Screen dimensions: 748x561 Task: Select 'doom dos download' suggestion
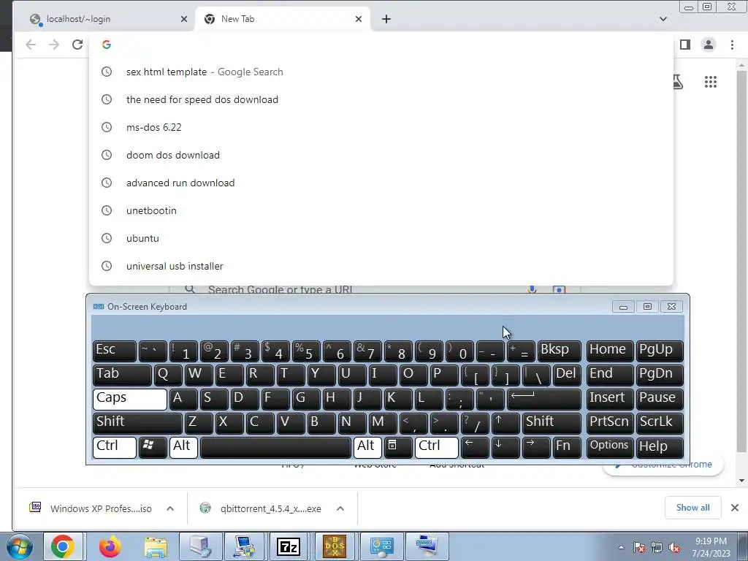click(x=381, y=155)
